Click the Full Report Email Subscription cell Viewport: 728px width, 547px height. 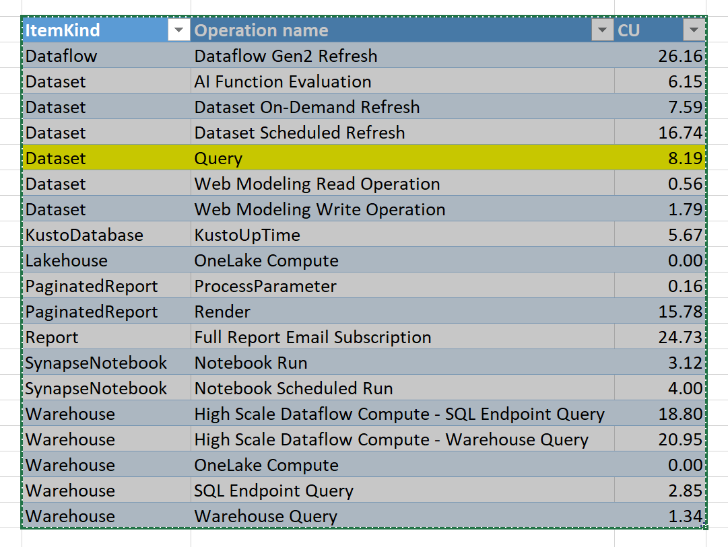tap(312, 337)
